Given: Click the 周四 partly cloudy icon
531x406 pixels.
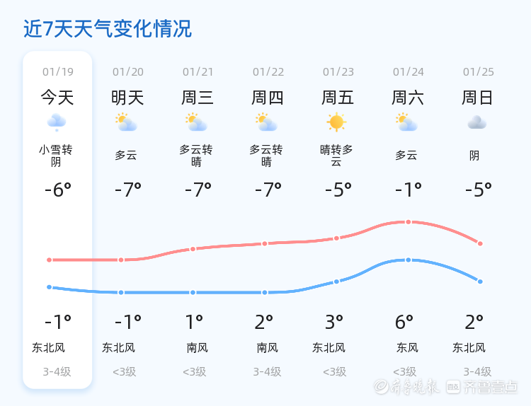Looking at the screenshot, I should (266, 122).
